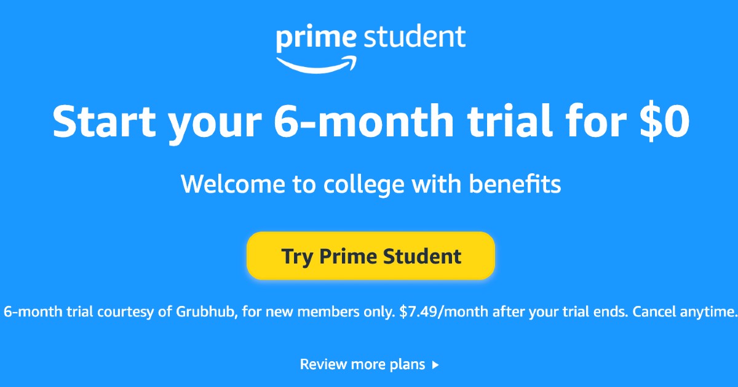Click the disclosure triangle next to plans link

(x=435, y=364)
